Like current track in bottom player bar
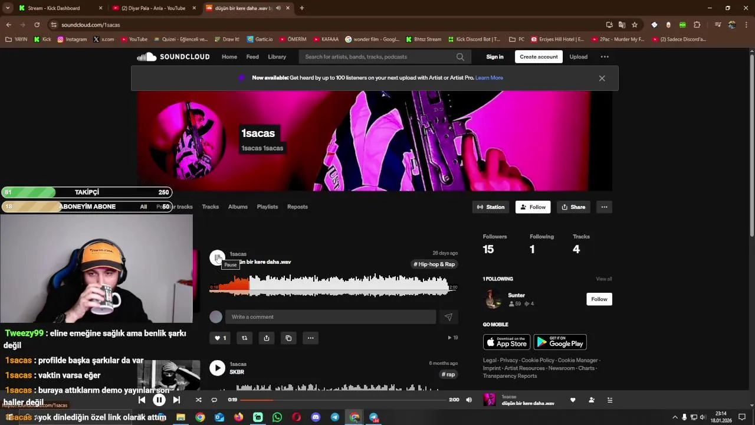The height and width of the screenshot is (425, 755). pyautogui.click(x=573, y=400)
